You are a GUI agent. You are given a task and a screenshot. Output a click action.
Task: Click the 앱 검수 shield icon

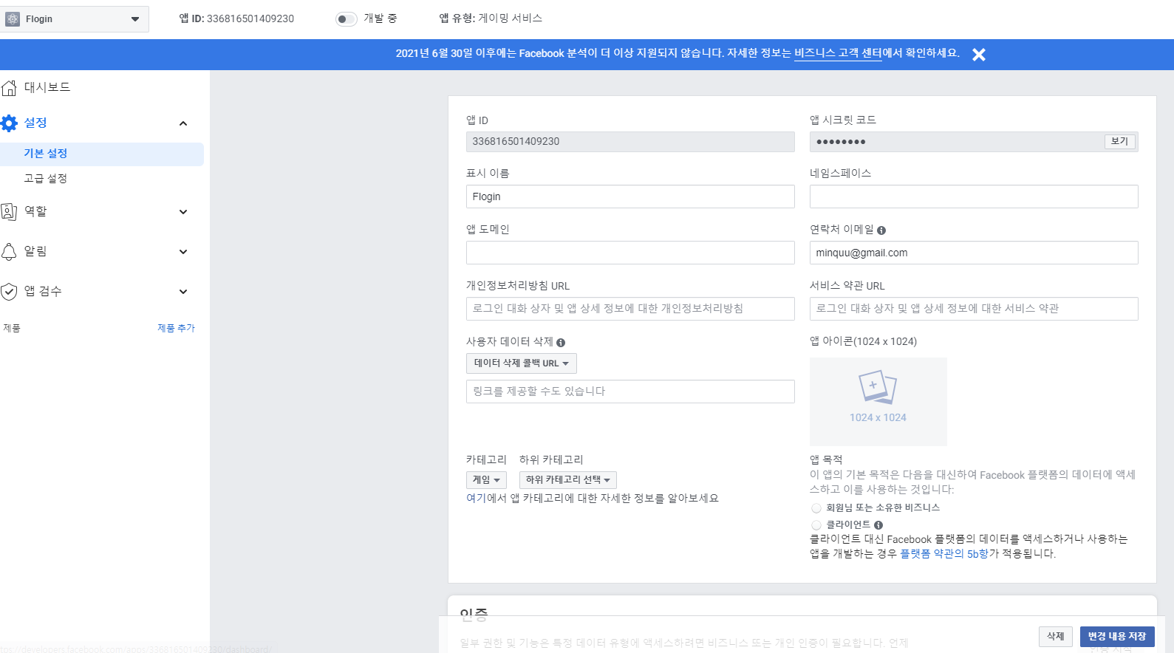click(x=9, y=292)
